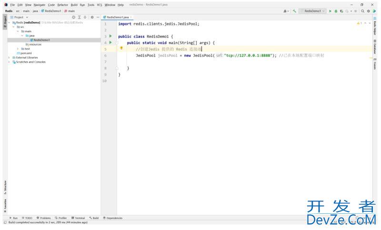The image size is (381, 230).
Task: Open the Terminal tool window button
Action: pyautogui.click(x=78, y=218)
